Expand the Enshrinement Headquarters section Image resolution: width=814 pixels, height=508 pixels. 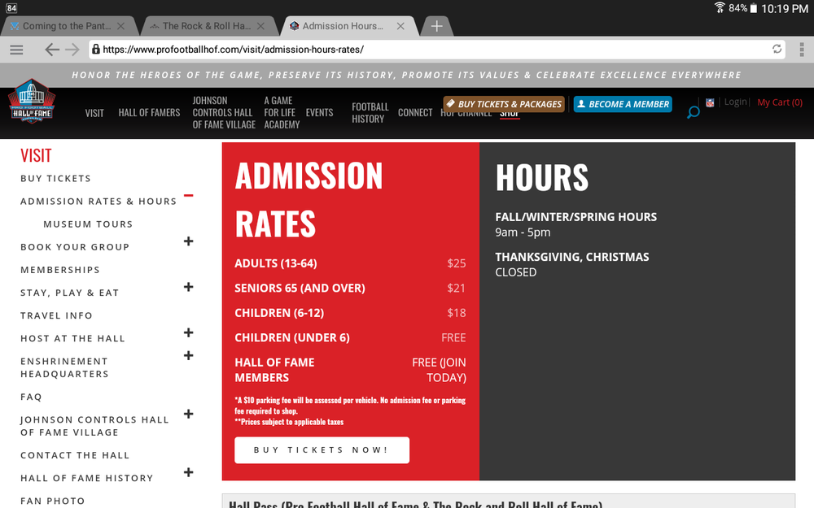coord(189,355)
